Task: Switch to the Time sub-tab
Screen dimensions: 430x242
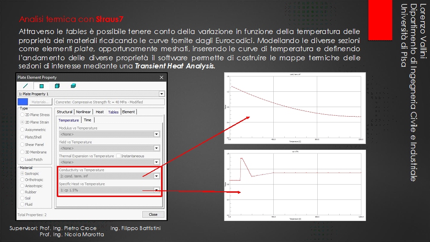Action: [x=87, y=120]
